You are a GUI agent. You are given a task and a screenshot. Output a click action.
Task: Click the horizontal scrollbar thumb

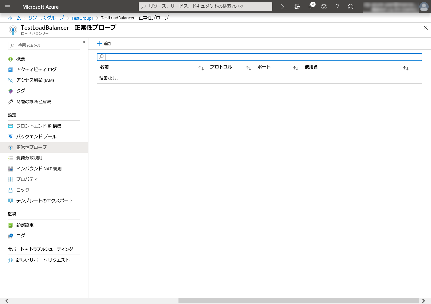(299, 301)
